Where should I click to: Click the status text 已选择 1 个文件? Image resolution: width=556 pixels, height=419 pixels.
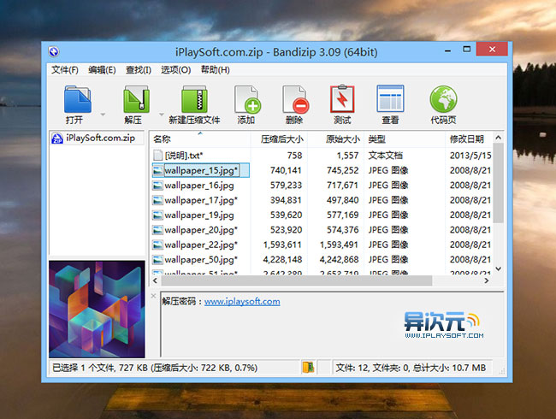(84, 368)
